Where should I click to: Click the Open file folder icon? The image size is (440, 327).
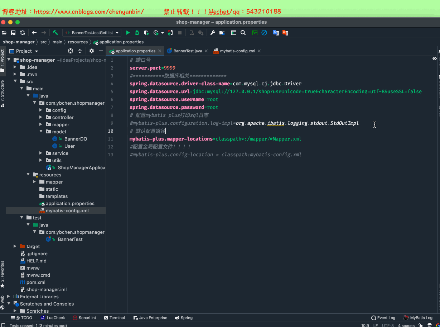point(4,33)
